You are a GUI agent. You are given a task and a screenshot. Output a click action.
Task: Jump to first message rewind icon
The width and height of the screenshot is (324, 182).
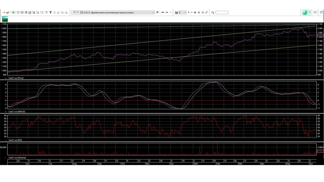coord(163,12)
